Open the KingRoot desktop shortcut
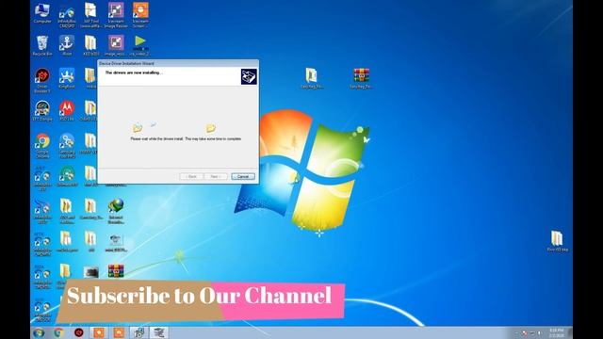 point(67,79)
